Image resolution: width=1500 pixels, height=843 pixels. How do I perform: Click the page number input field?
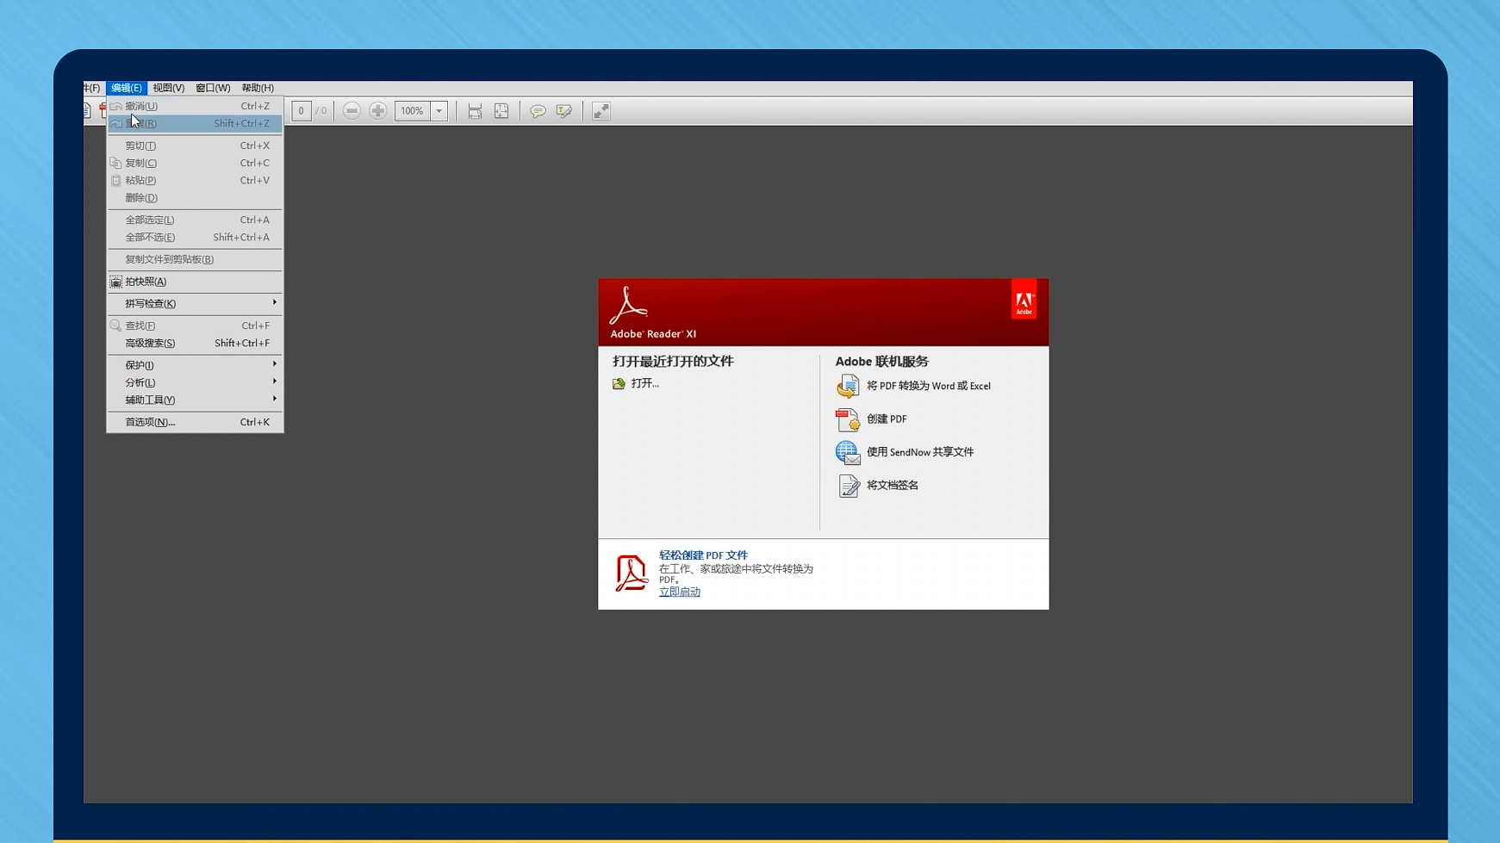302,111
